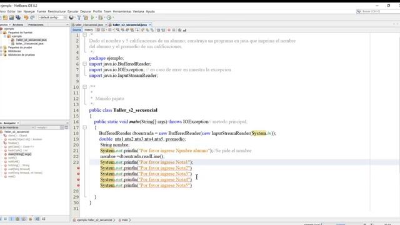This screenshot has height=225, width=400.
Task: Click the error marker beside Nota4 line
Action: 78,179
